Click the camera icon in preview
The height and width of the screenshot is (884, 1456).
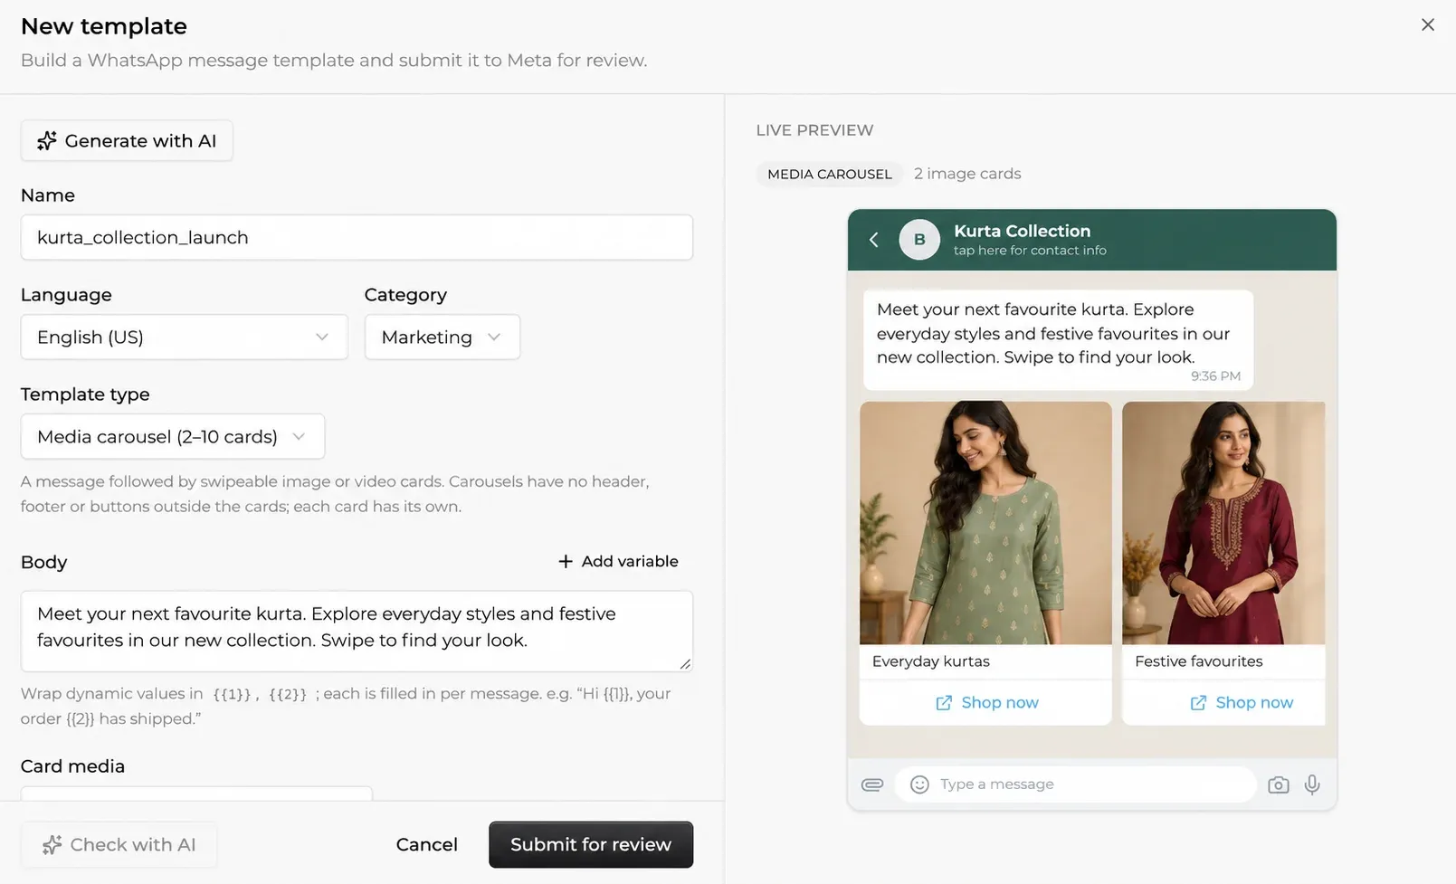point(1278,784)
